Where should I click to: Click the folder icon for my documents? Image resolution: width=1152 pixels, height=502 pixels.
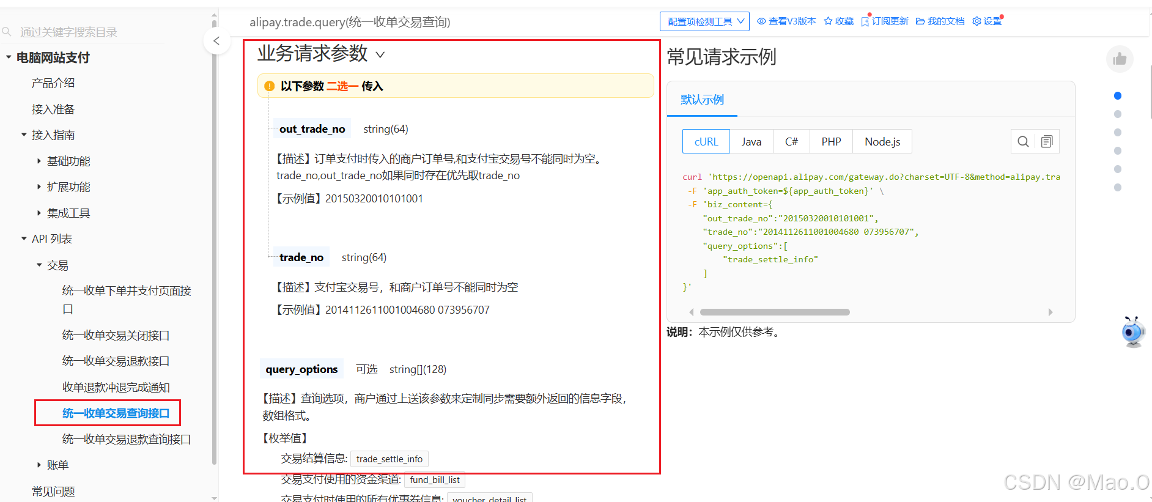point(920,21)
